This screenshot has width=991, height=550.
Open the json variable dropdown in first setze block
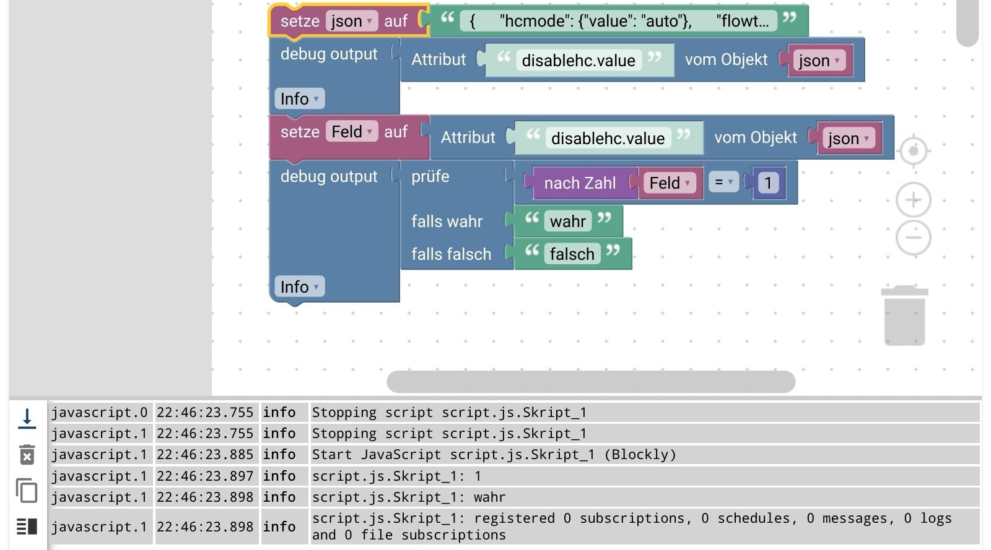tap(351, 21)
